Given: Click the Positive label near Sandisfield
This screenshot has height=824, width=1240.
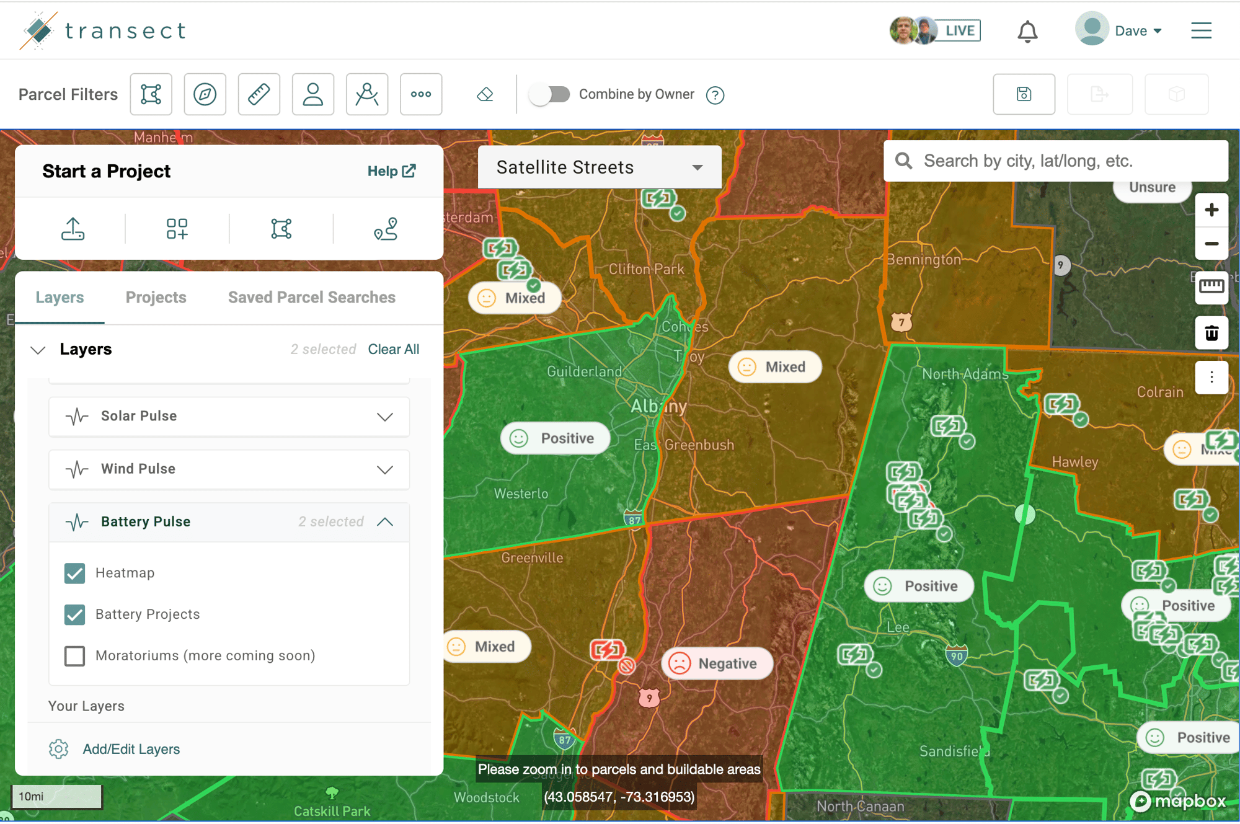Looking at the screenshot, I should point(1189,737).
